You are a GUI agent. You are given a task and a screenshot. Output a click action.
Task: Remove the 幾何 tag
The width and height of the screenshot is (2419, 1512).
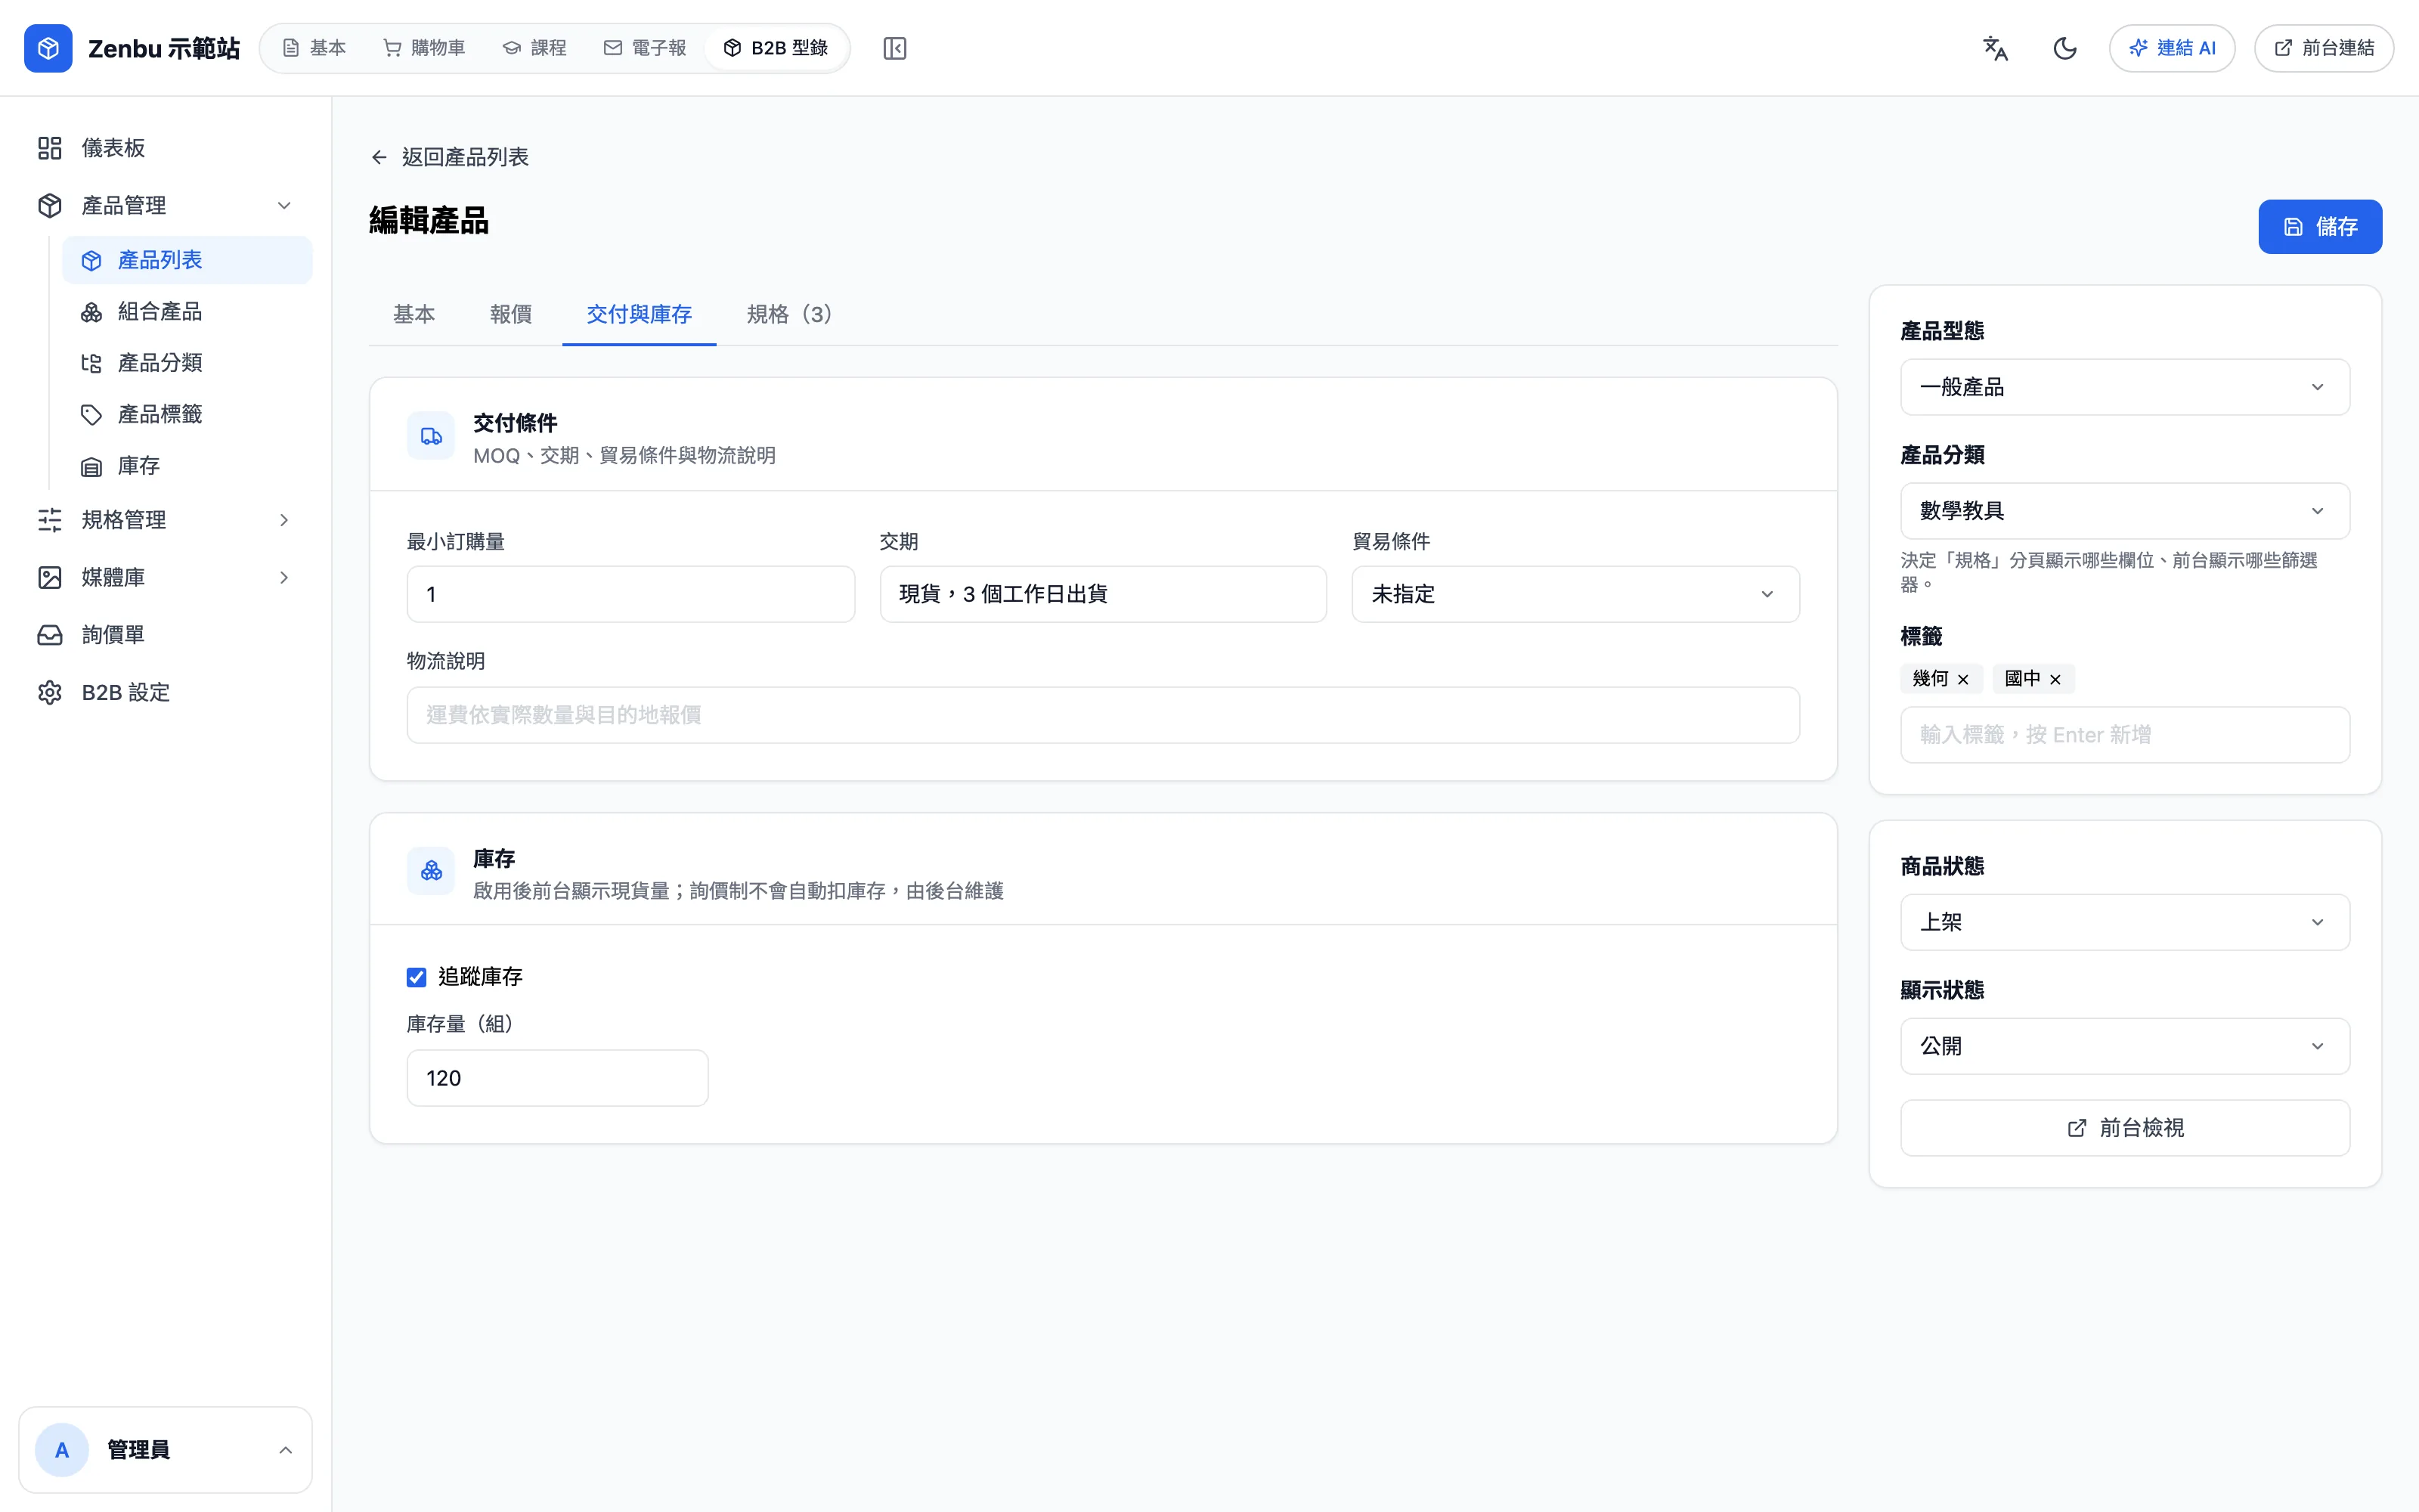(x=1963, y=680)
